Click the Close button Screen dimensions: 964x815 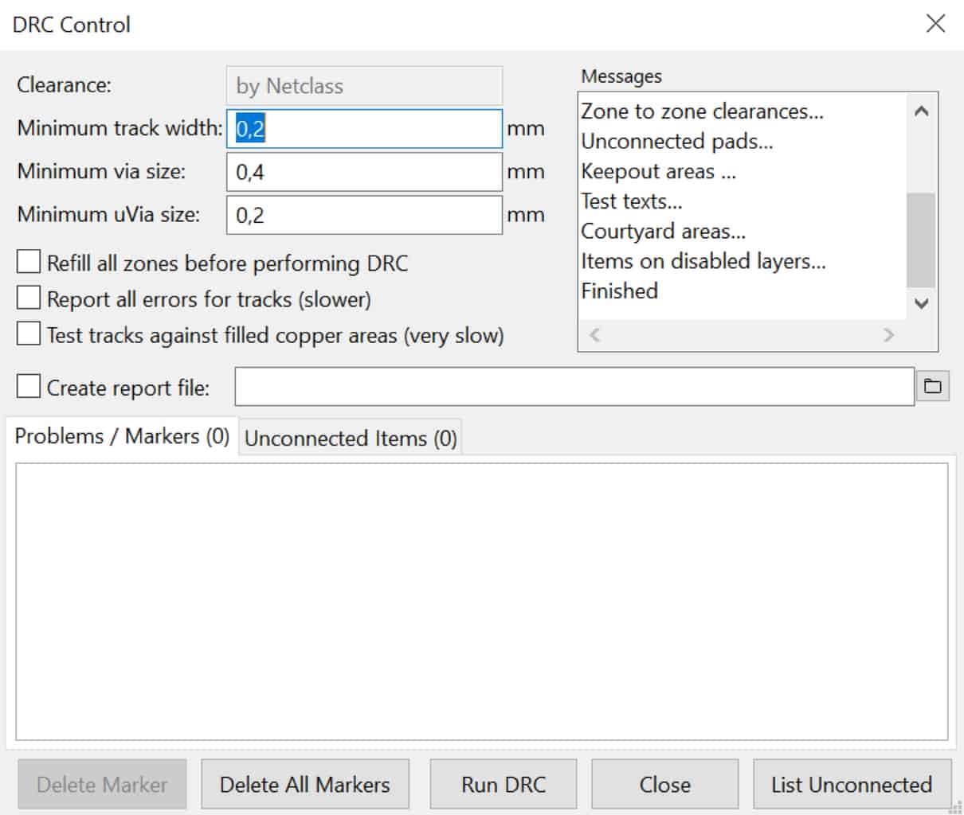point(664,784)
